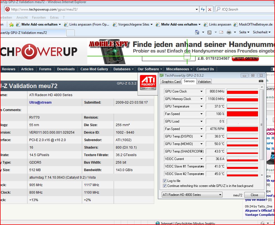Open the Case Mod Gallery link
Image resolution: width=275 pixels, height=225 pixels.
point(94,69)
